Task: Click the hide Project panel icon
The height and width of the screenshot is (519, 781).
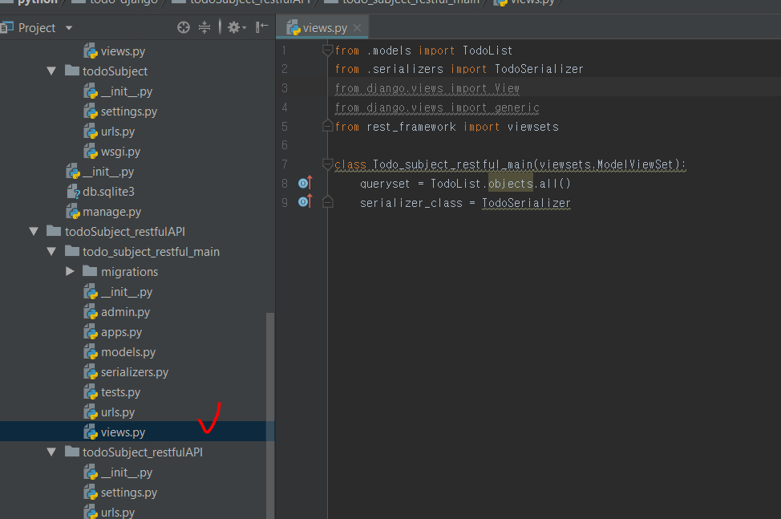Action: (x=261, y=27)
